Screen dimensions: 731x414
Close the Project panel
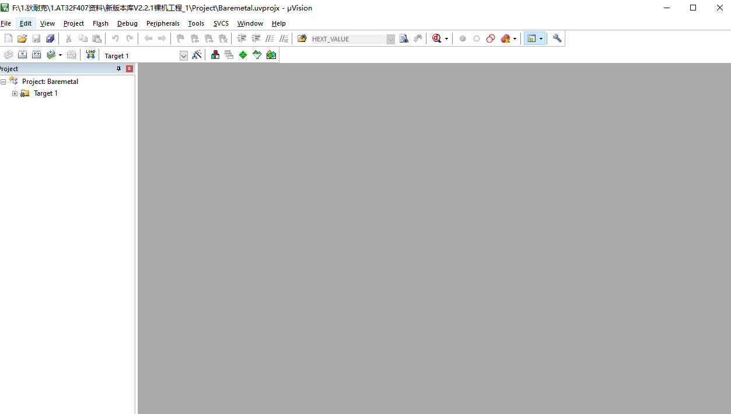(x=130, y=69)
